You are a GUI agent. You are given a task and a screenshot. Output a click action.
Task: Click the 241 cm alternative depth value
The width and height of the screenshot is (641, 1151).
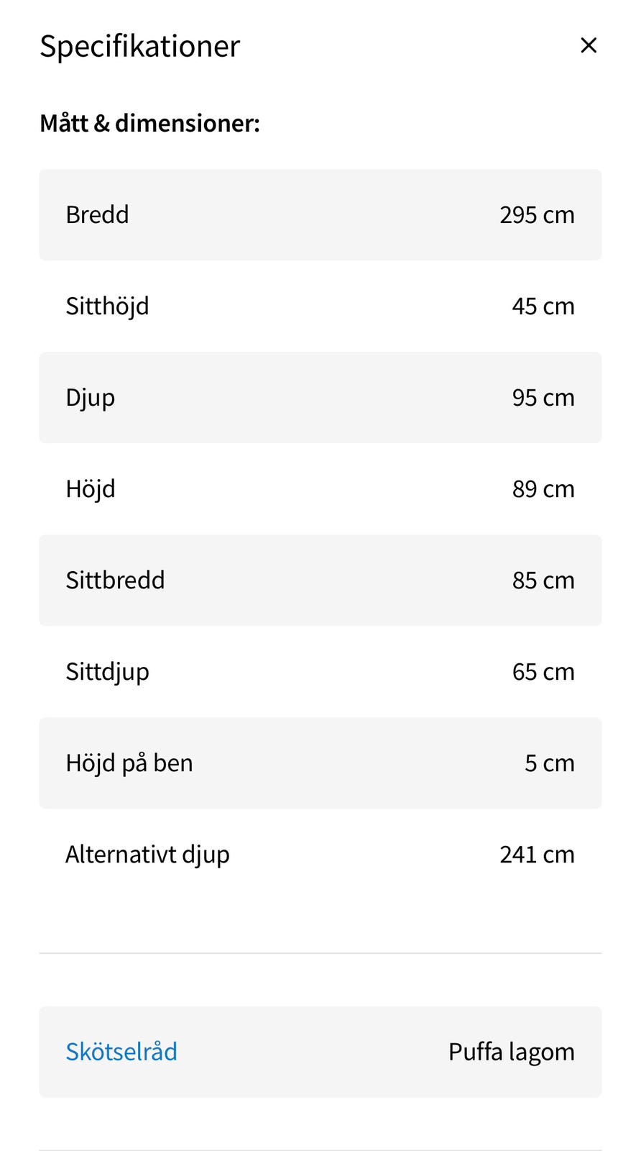tap(537, 854)
